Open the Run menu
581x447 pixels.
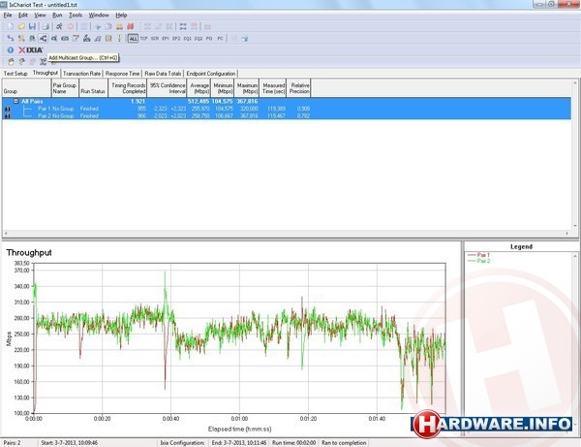[56, 16]
